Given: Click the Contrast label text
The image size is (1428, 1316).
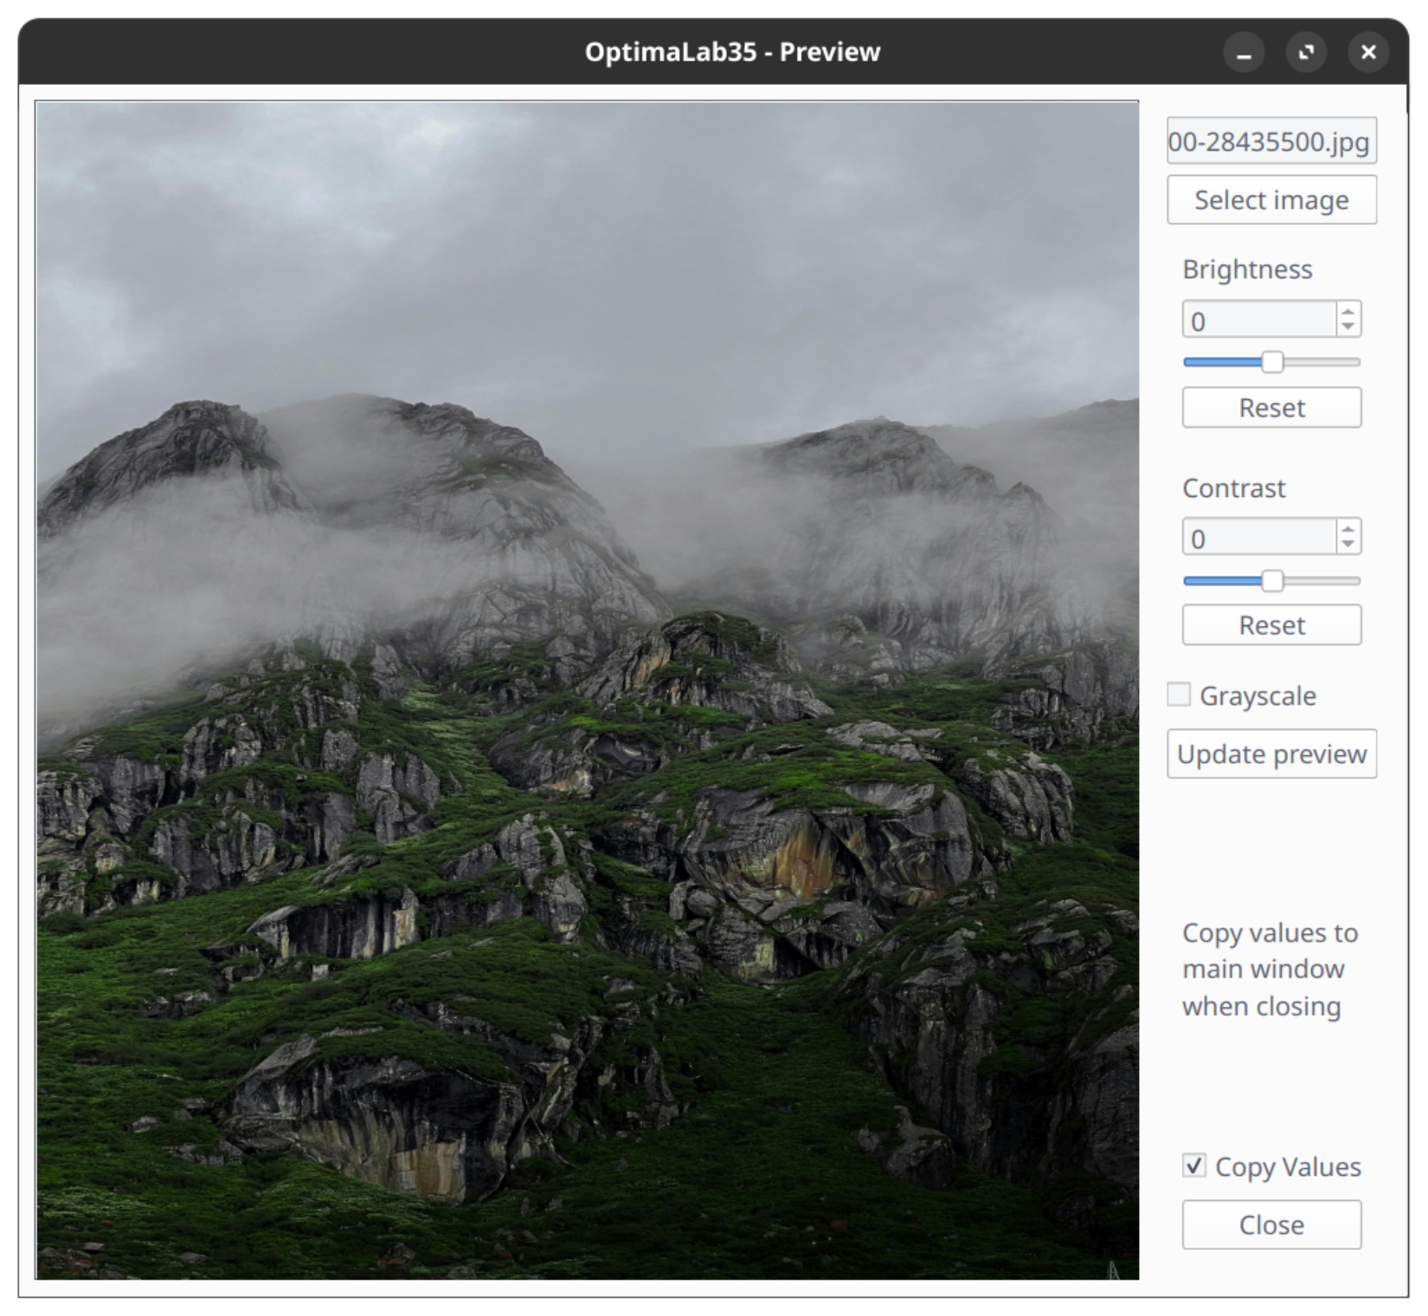Looking at the screenshot, I should [x=1234, y=488].
